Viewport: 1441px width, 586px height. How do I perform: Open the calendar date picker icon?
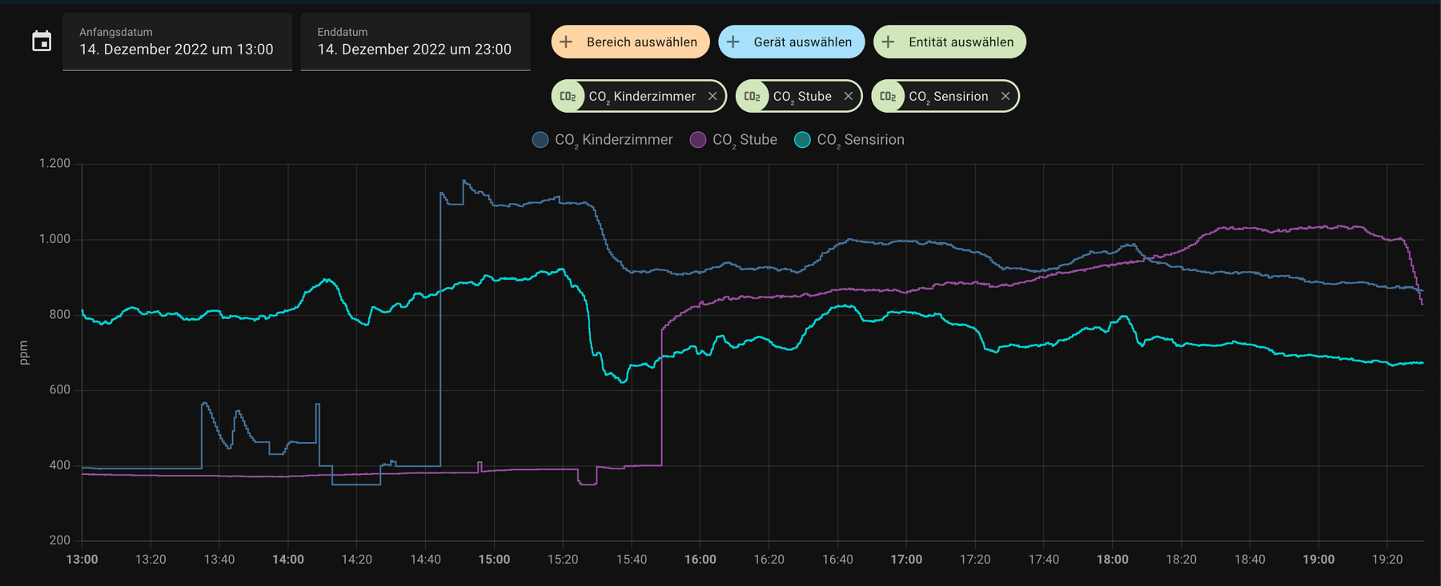(x=42, y=42)
